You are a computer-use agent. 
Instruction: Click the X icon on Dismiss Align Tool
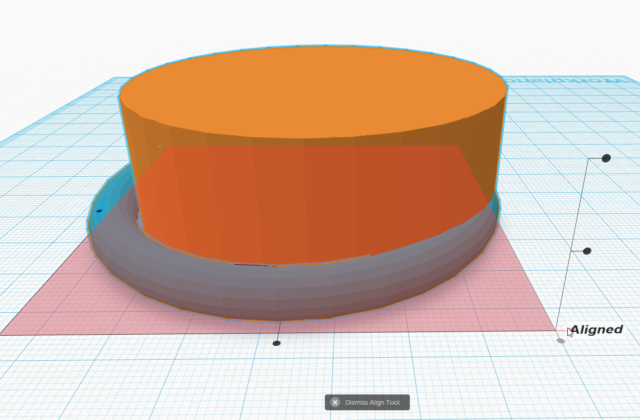pyautogui.click(x=335, y=403)
